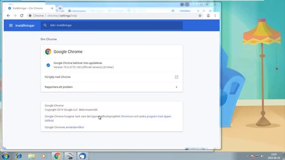Viewport: 285px width, 160px height.
Task: Click the Sök i inställningar search field
Action: click(x=112, y=25)
